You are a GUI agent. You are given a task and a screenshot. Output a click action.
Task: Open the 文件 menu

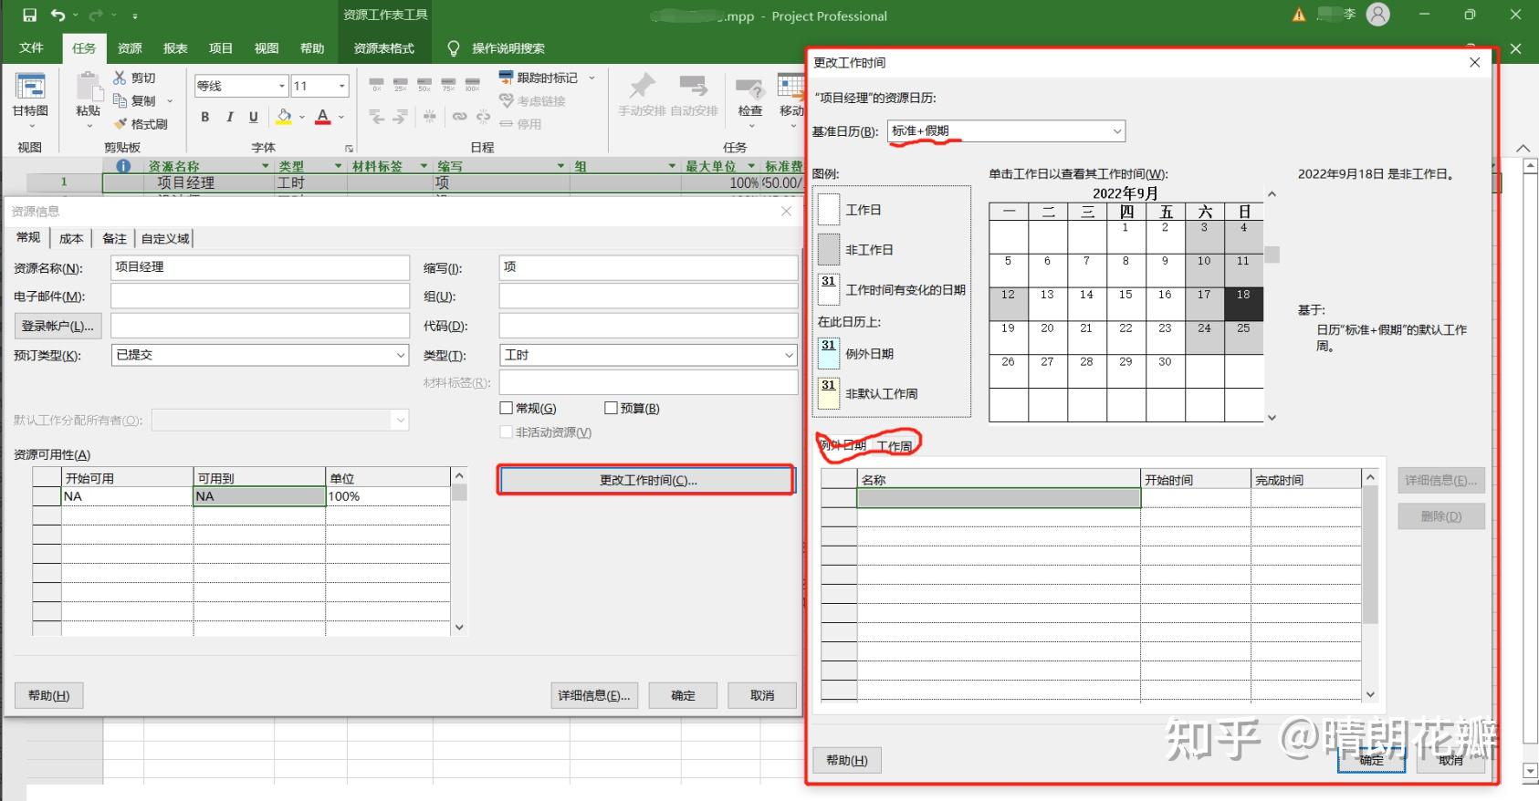(31, 48)
